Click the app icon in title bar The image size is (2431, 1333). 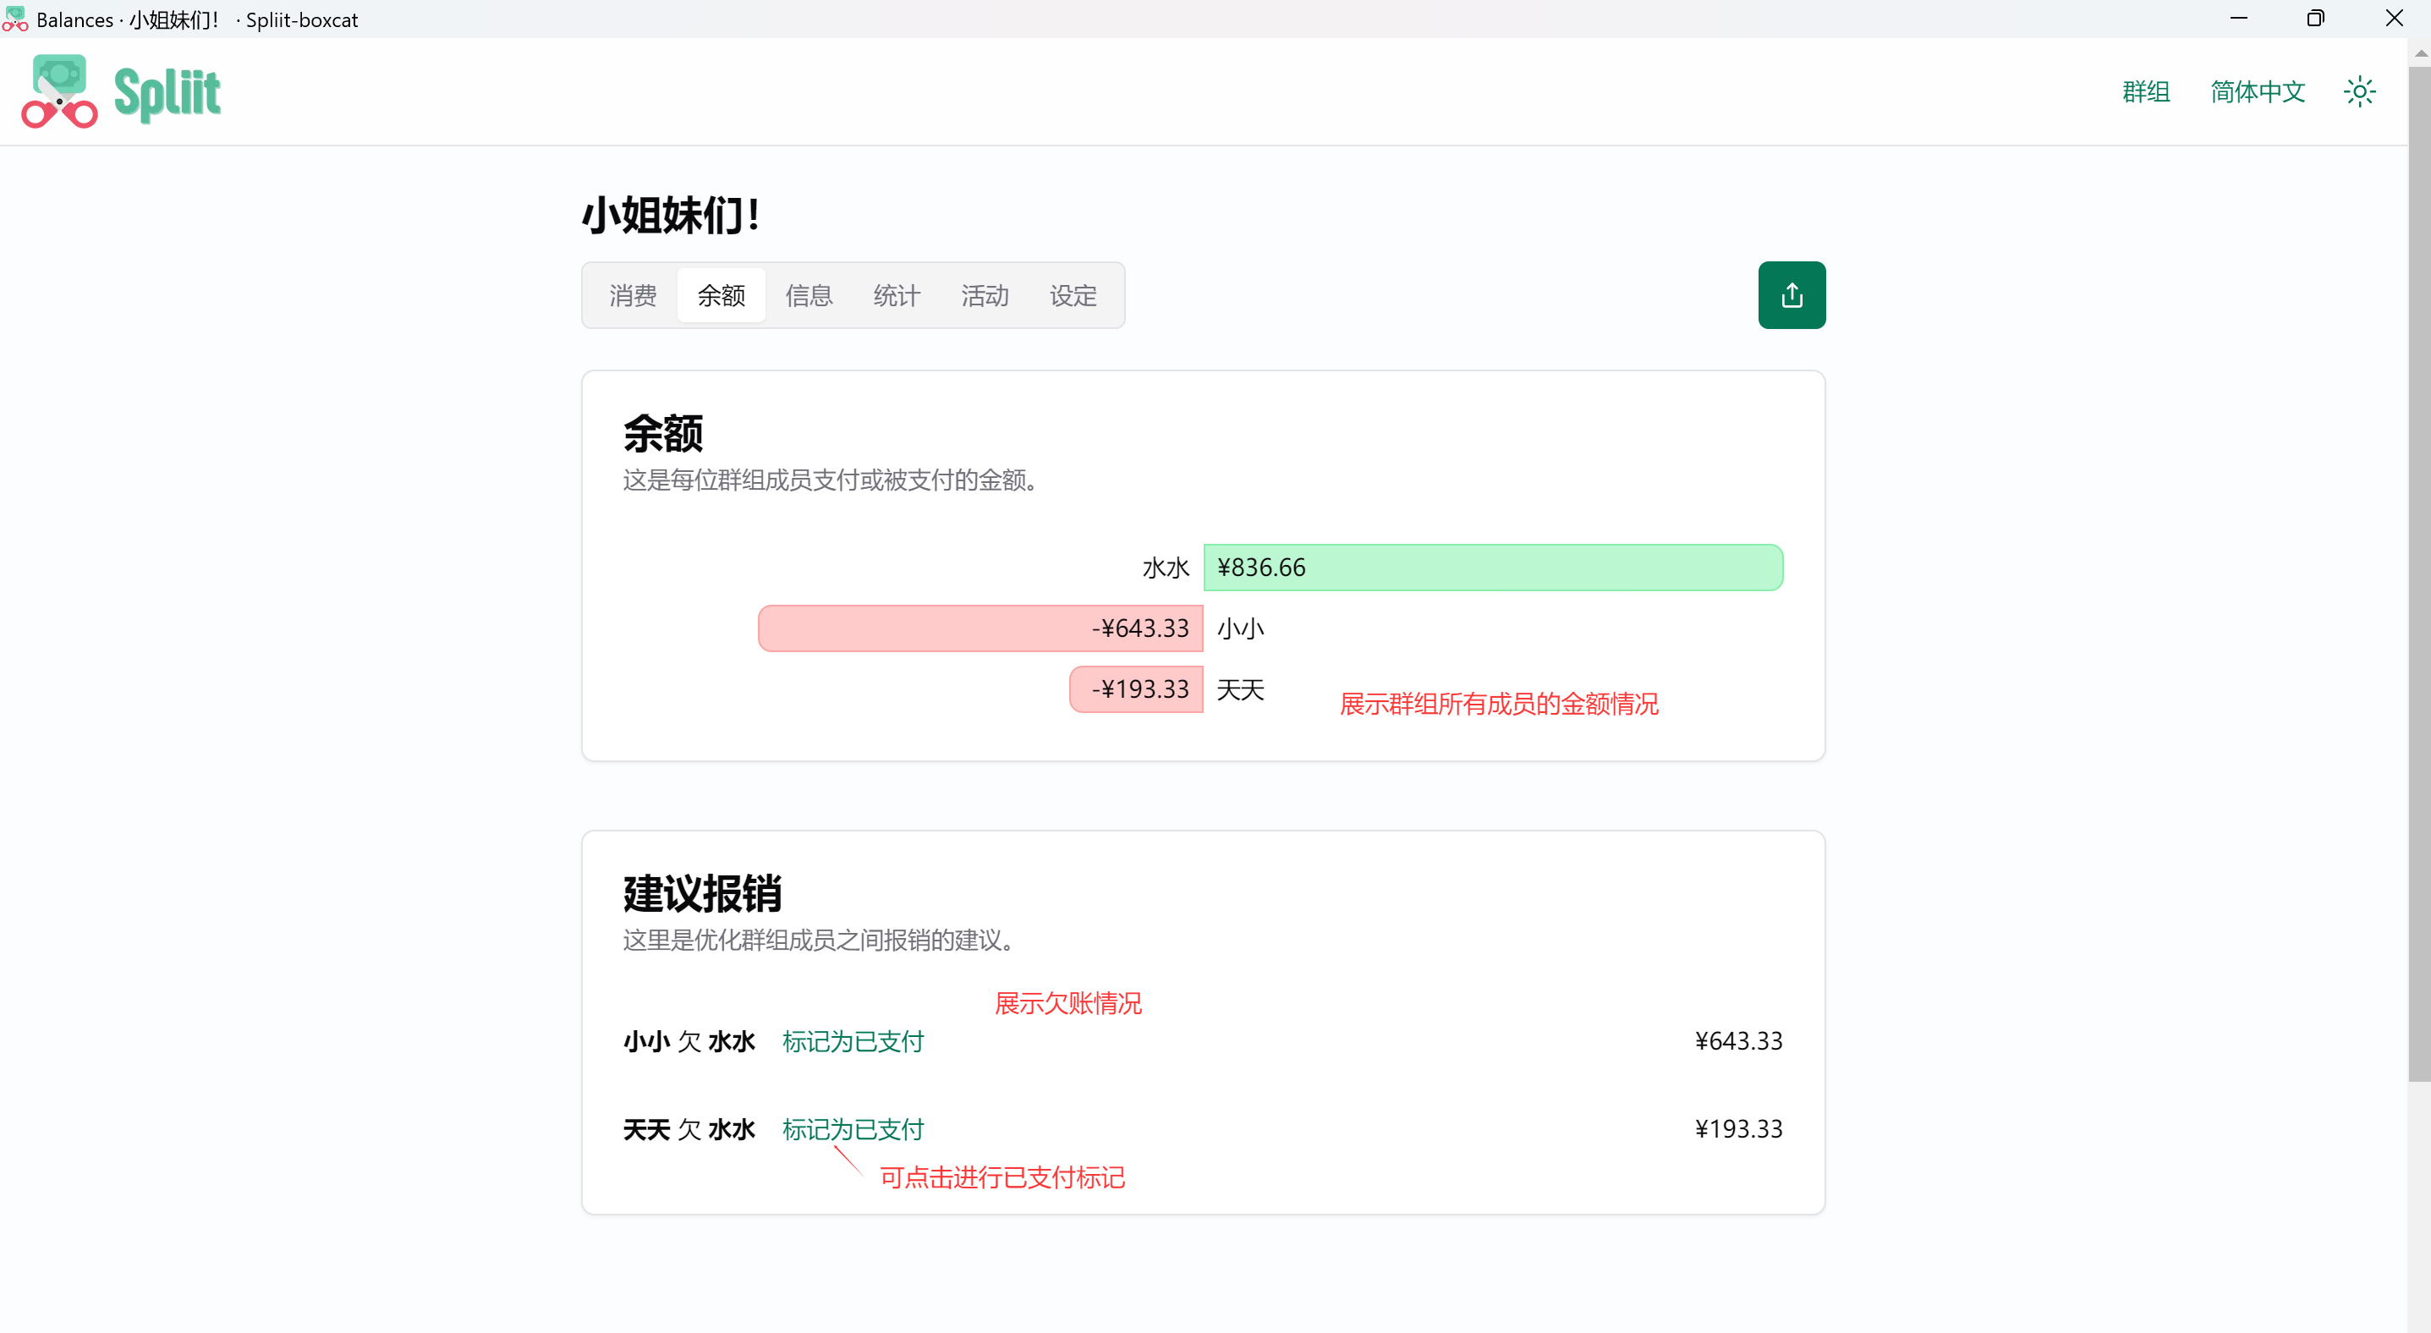click(14, 19)
